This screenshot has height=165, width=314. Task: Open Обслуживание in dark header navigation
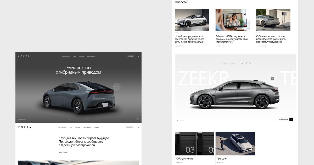point(91,56)
